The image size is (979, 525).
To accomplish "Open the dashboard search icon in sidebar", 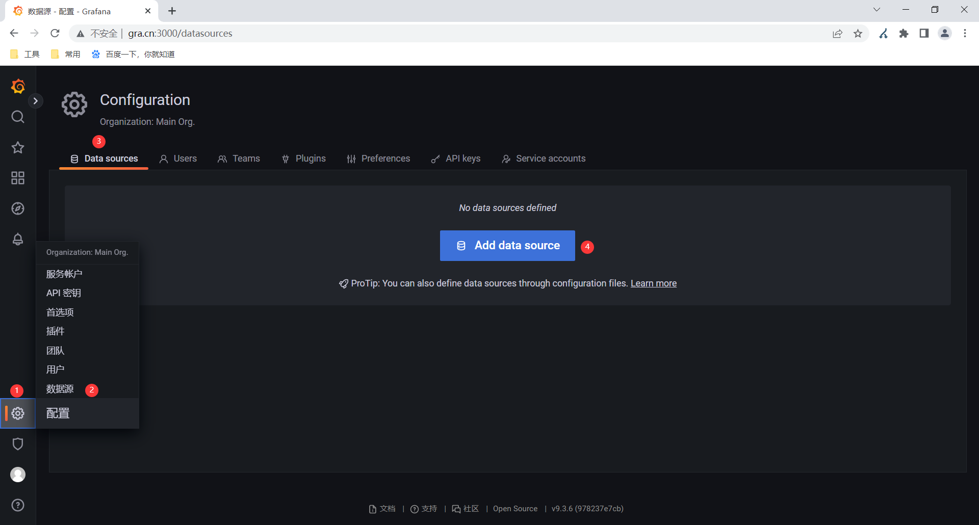I will click(18, 117).
